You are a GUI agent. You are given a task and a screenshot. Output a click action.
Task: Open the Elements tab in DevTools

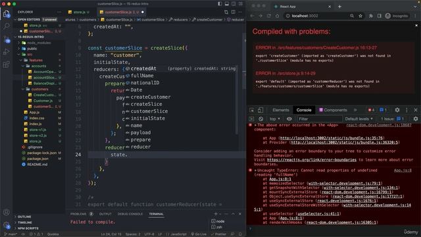281,110
